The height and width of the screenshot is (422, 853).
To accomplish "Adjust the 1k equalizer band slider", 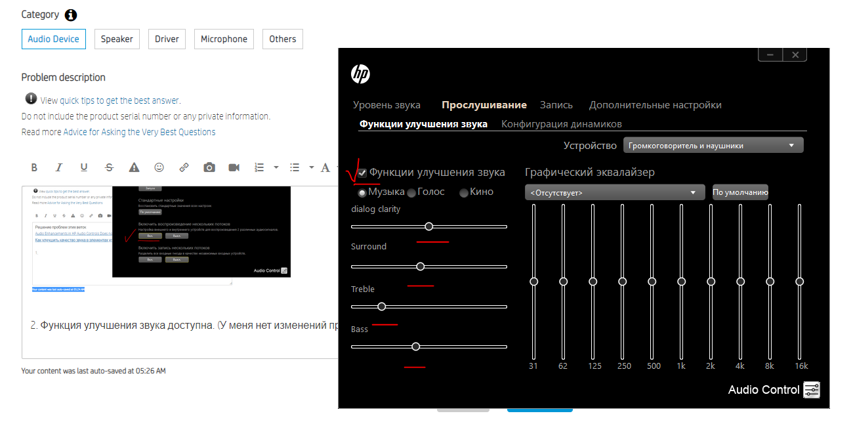I will (681, 281).
